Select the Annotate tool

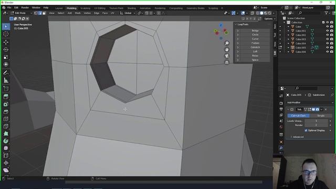(6, 72)
